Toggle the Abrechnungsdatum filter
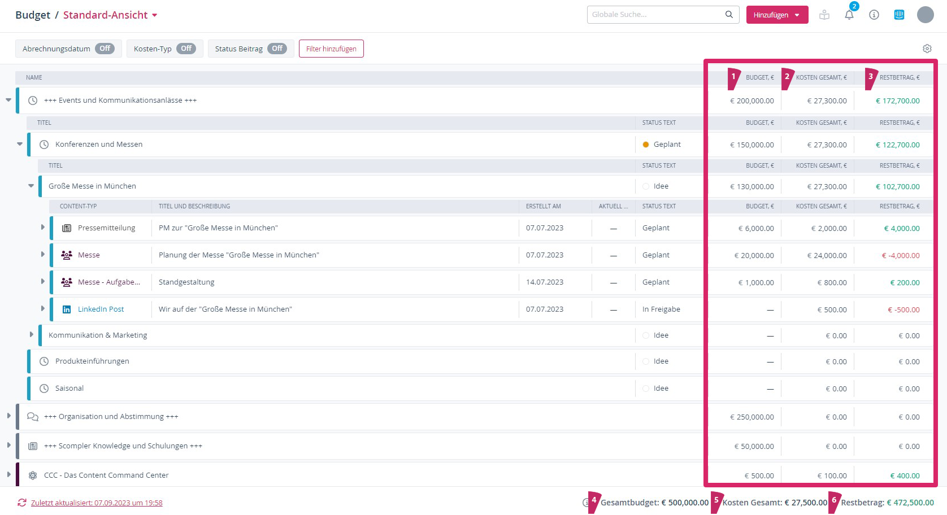 105,49
